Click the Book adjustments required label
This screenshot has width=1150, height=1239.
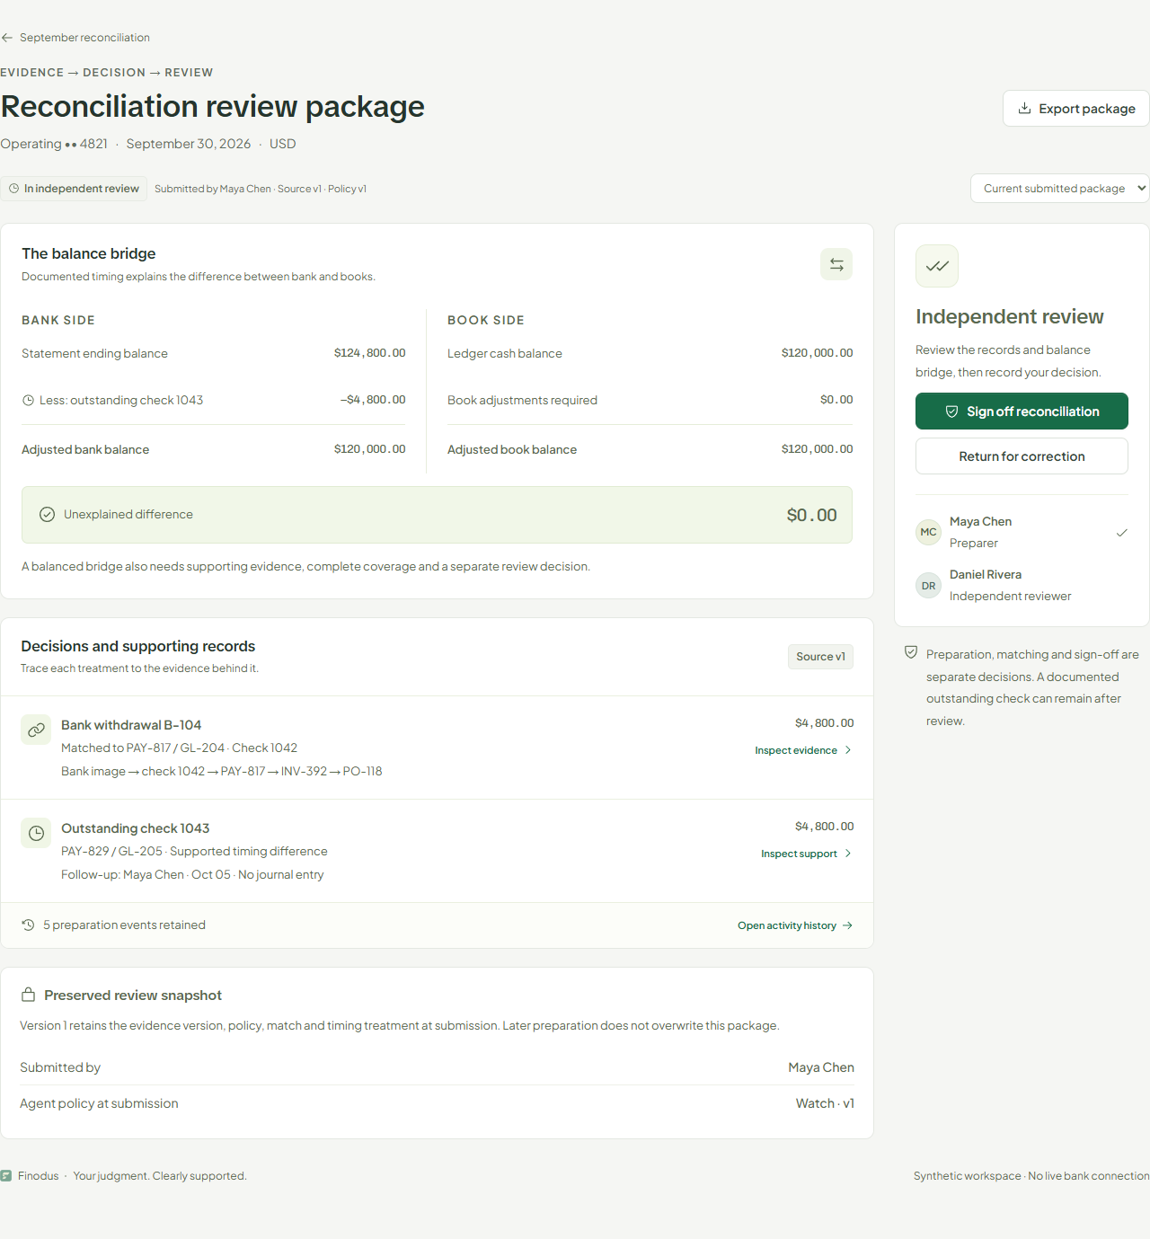pos(522,401)
